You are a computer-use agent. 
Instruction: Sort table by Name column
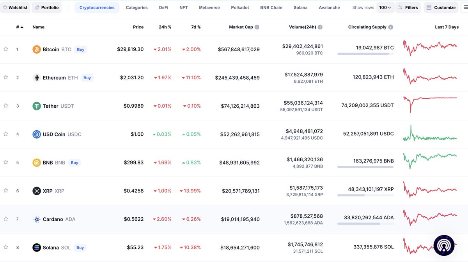[38, 27]
